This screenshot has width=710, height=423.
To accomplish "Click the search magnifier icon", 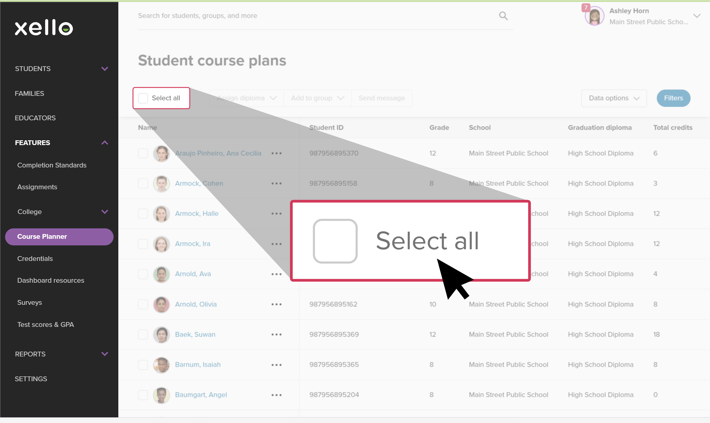I will [503, 16].
